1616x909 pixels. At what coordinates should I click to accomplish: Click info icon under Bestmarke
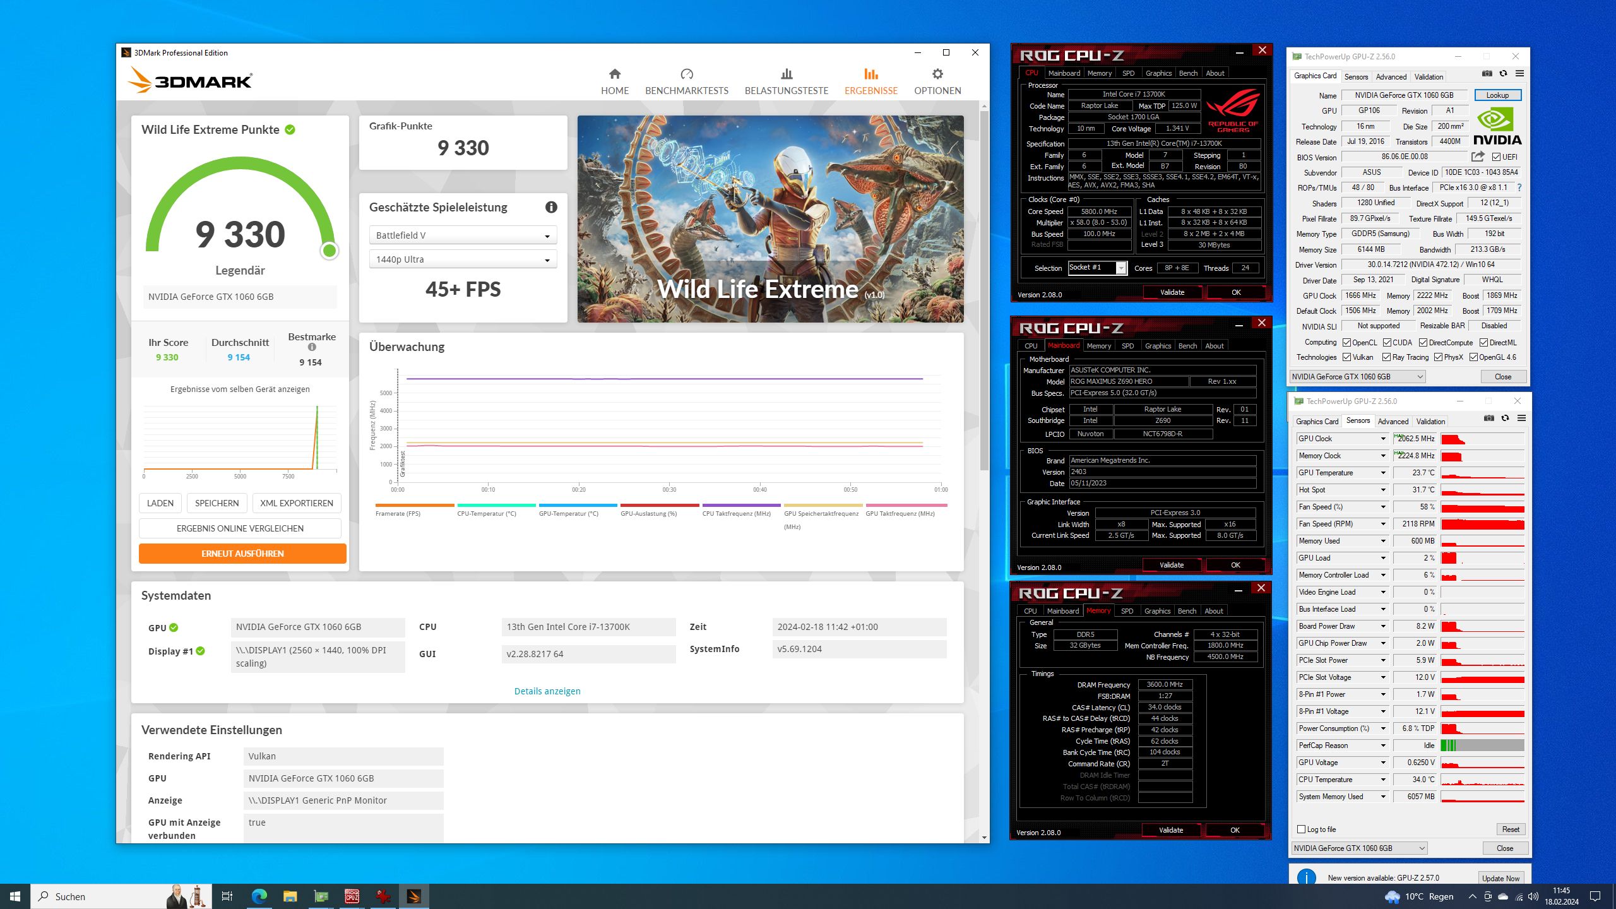312,347
